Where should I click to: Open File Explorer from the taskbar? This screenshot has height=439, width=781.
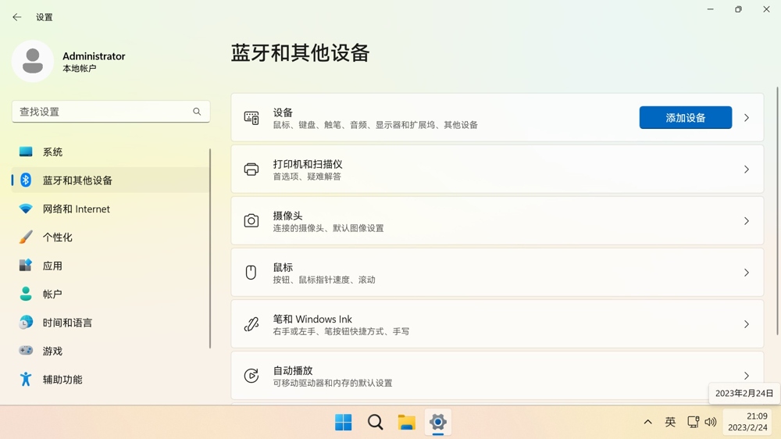click(406, 423)
